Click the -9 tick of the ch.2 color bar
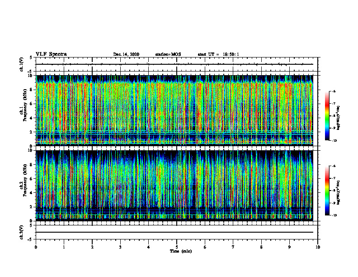Screen dimensions: 358x277 [x=334, y=203]
